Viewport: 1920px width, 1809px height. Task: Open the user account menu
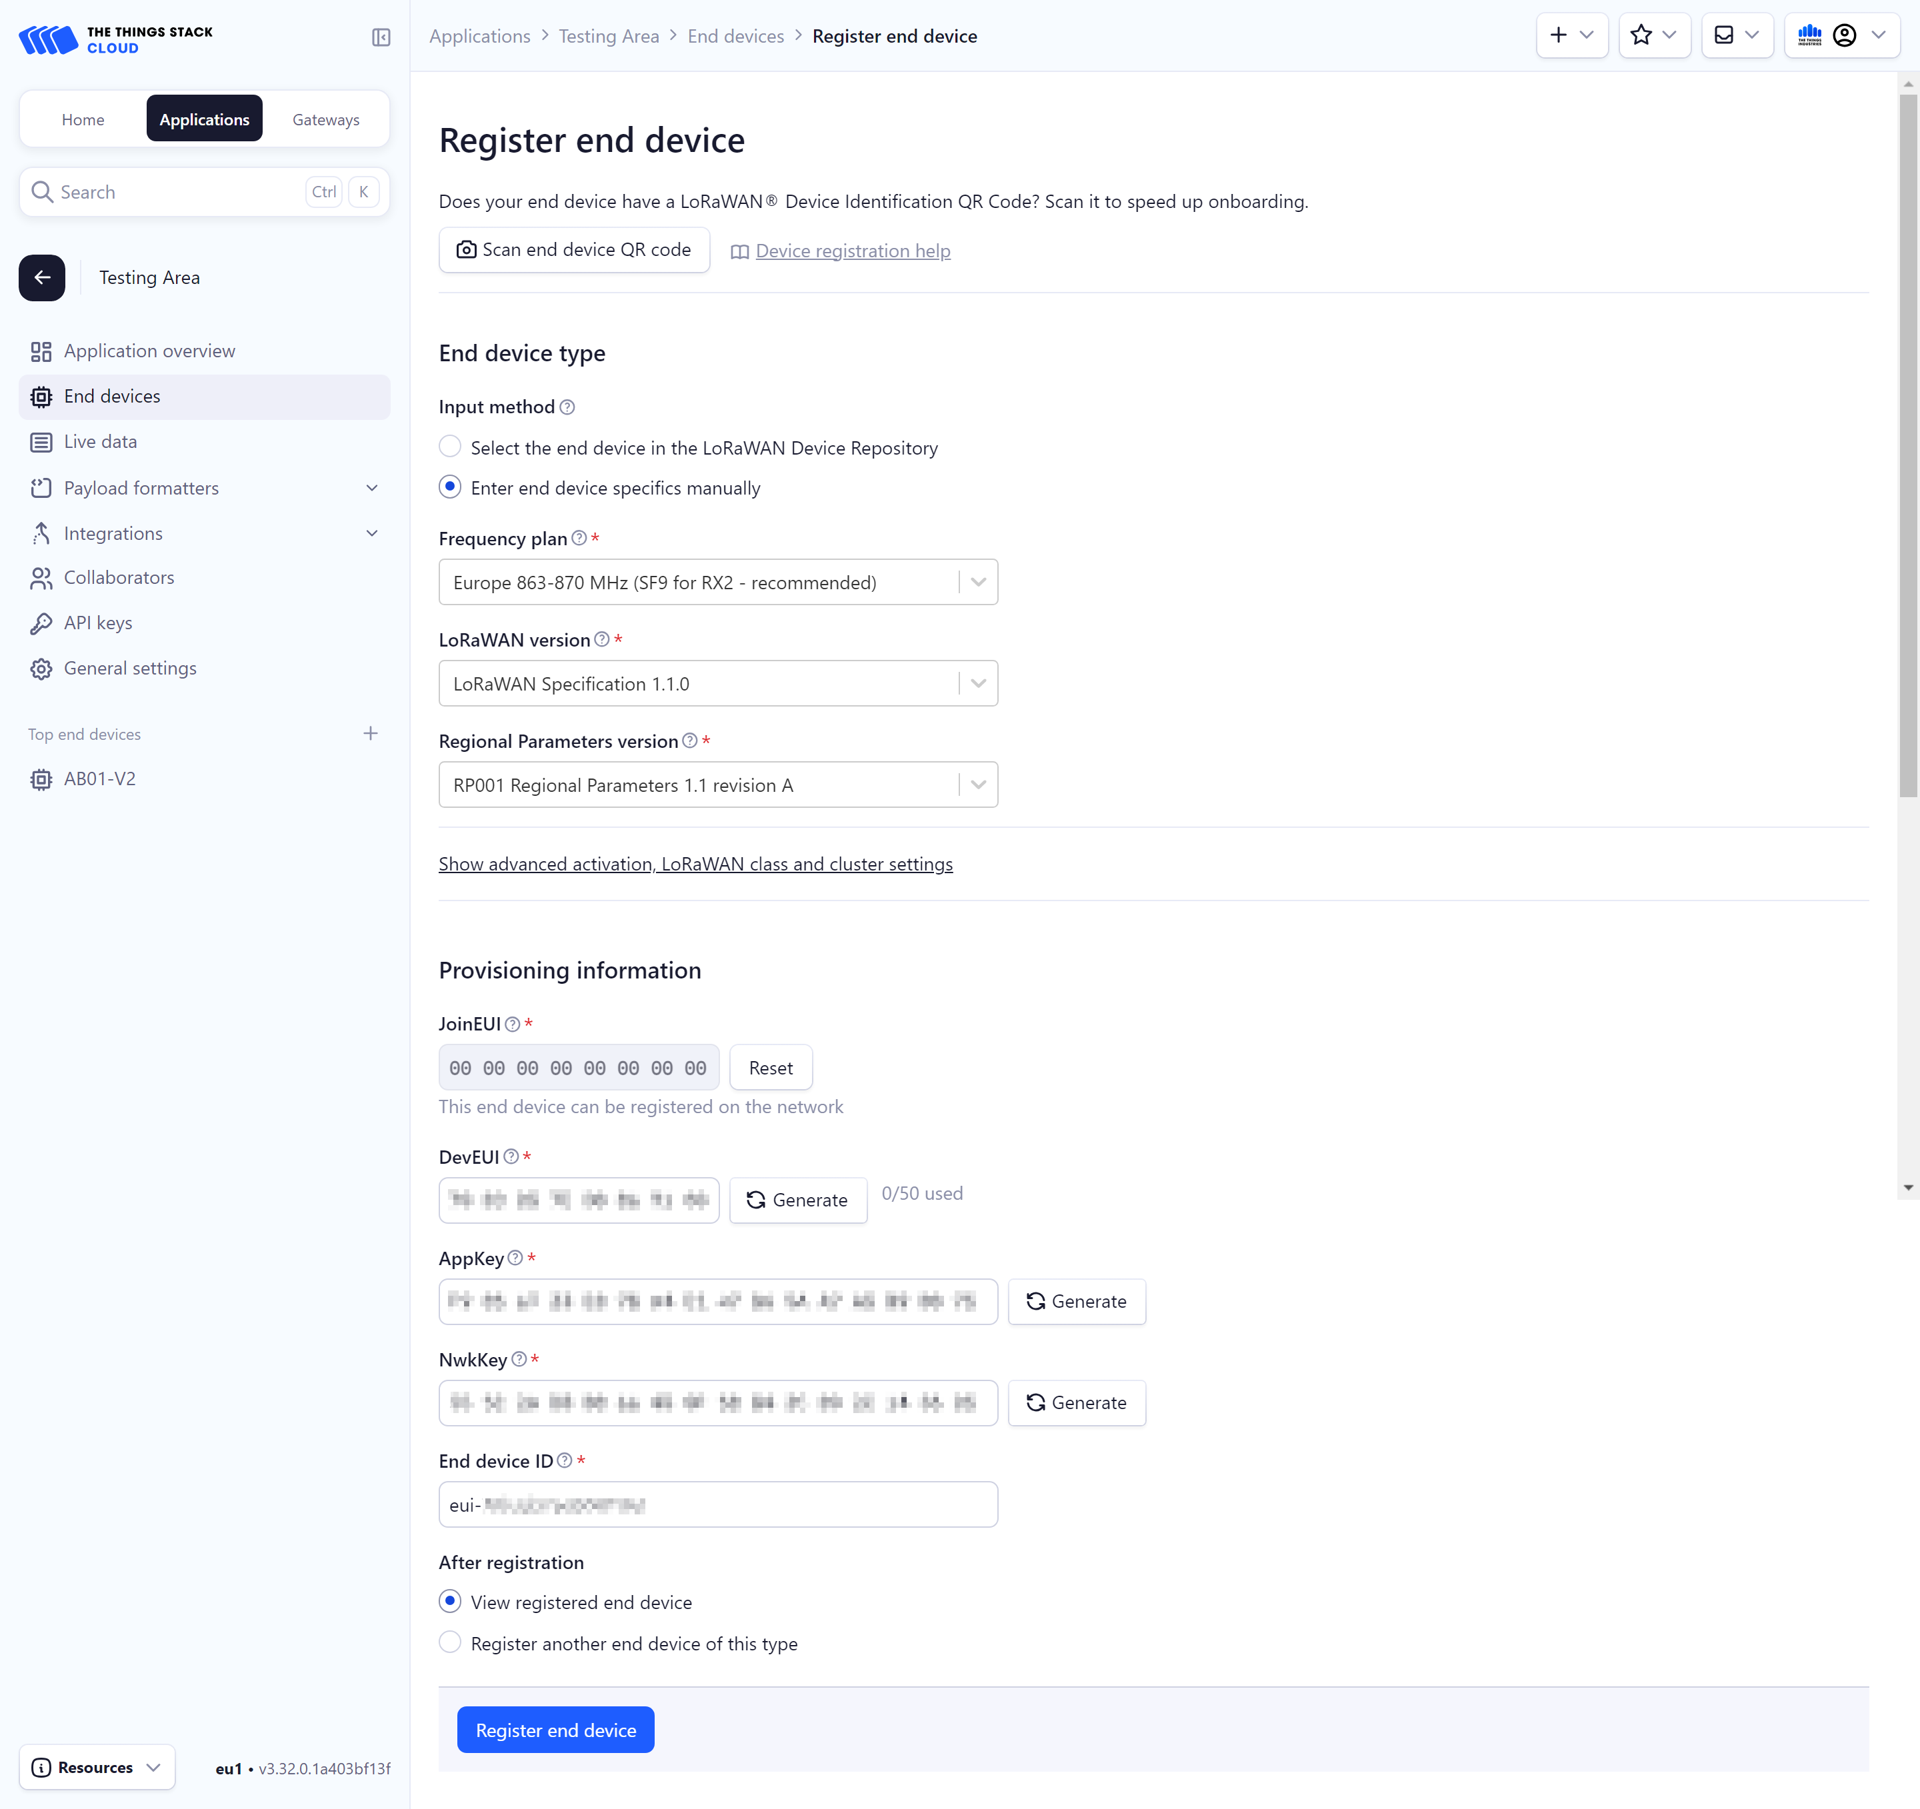click(1845, 35)
